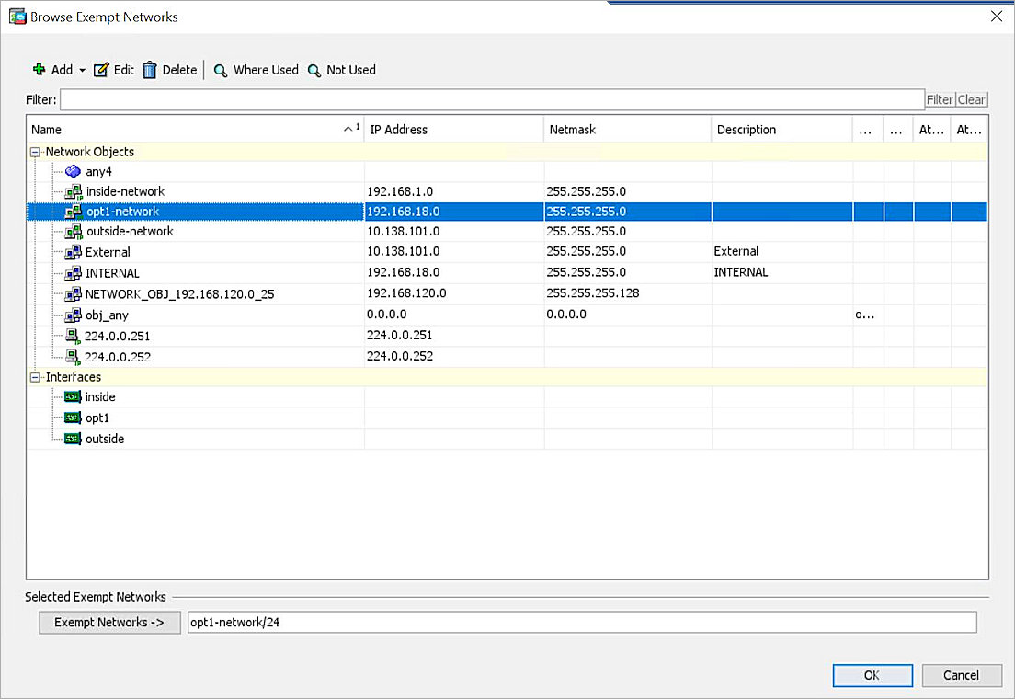This screenshot has height=699, width=1015.
Task: Collapse the Interfaces tree section
Action: coord(34,376)
